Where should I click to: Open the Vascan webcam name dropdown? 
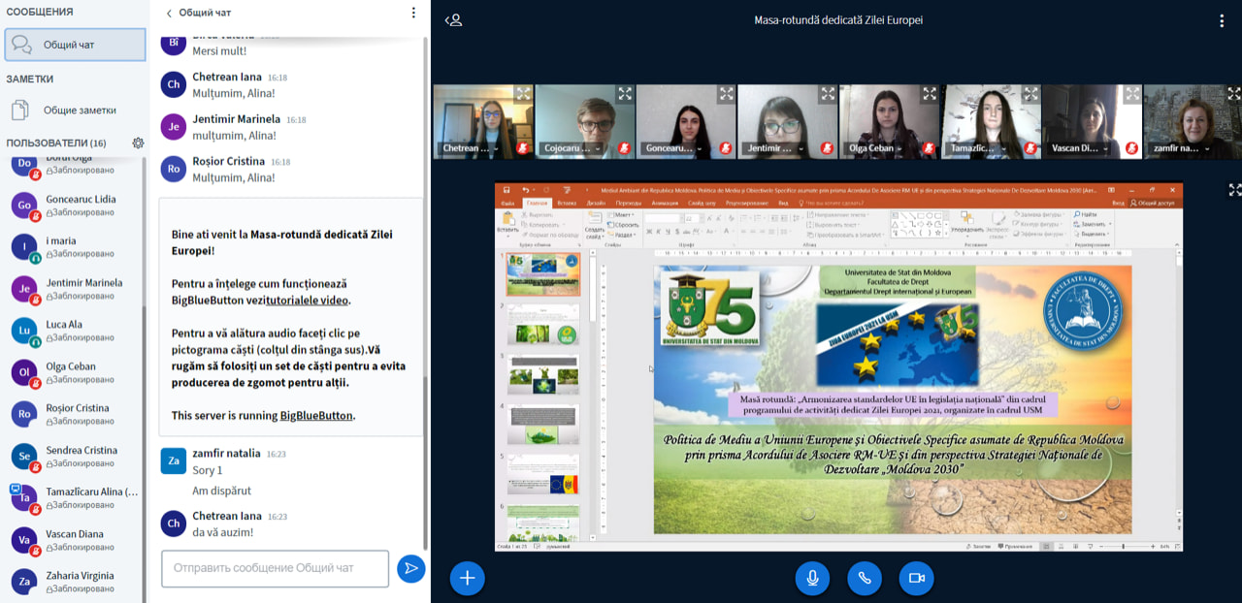1080,148
